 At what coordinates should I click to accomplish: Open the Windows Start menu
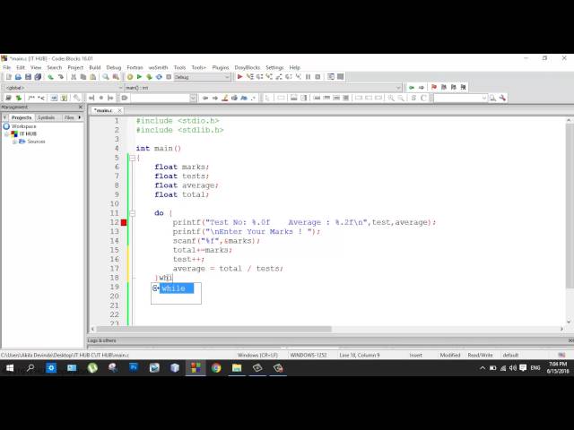click(x=10, y=368)
